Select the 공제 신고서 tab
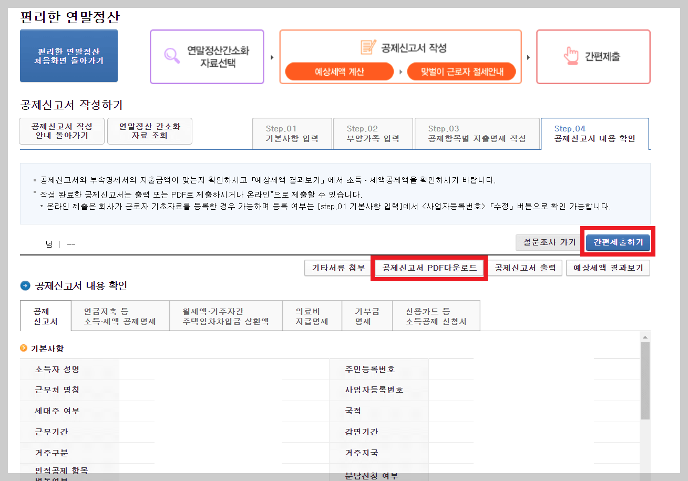This screenshot has width=688, height=481. pos(45,316)
